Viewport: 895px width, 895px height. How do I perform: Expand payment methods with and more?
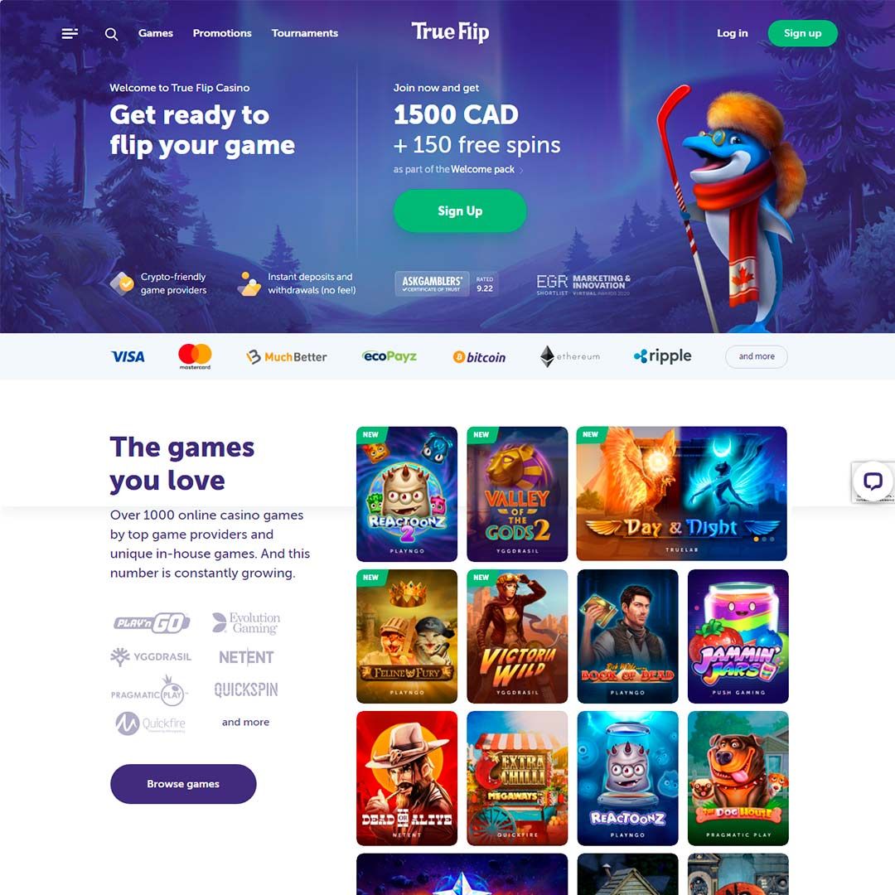tap(757, 356)
